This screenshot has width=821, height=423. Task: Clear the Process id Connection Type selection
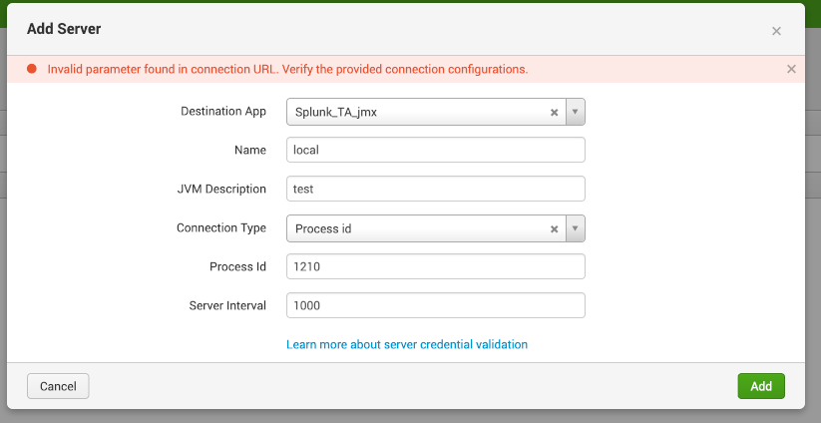[554, 228]
